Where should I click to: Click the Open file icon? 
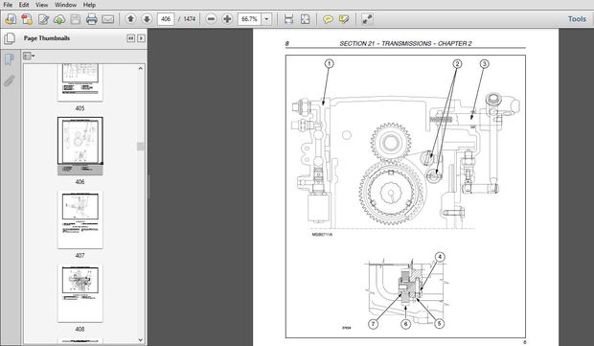click(x=11, y=19)
